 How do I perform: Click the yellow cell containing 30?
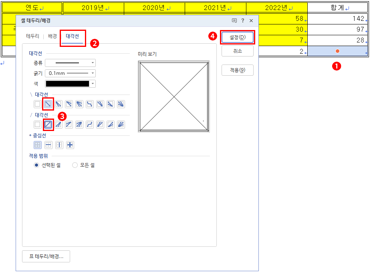point(283,30)
